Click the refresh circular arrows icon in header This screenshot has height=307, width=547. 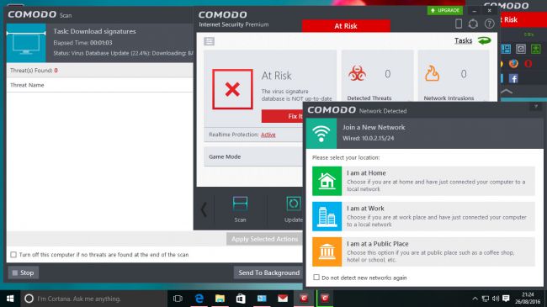coord(473,24)
